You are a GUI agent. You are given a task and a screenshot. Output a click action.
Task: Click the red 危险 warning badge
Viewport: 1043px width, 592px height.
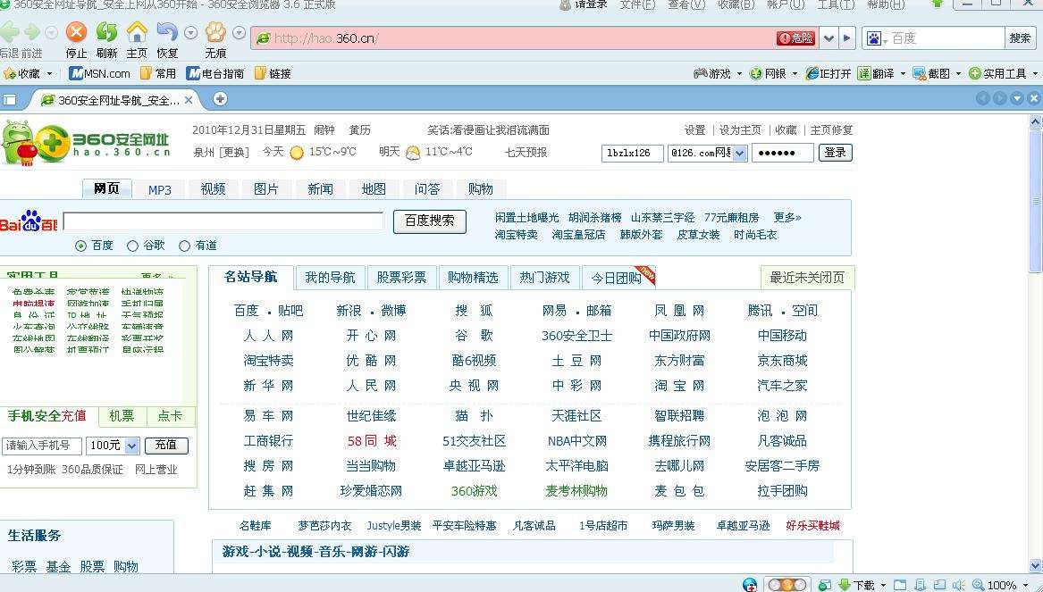tap(795, 38)
